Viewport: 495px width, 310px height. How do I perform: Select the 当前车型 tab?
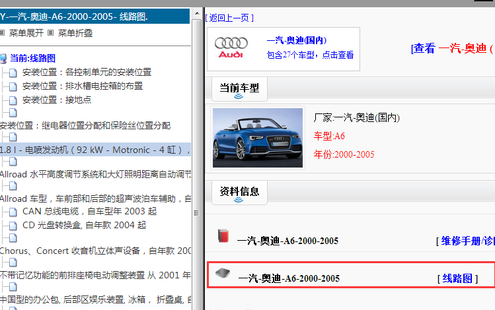239,89
